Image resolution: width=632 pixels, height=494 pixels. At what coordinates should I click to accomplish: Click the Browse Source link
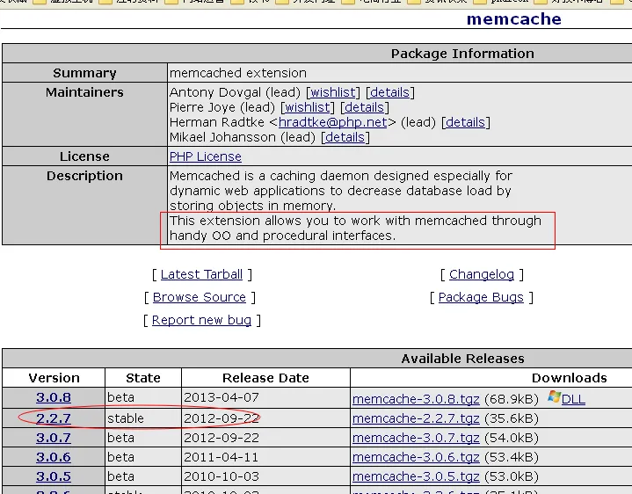pos(200,297)
